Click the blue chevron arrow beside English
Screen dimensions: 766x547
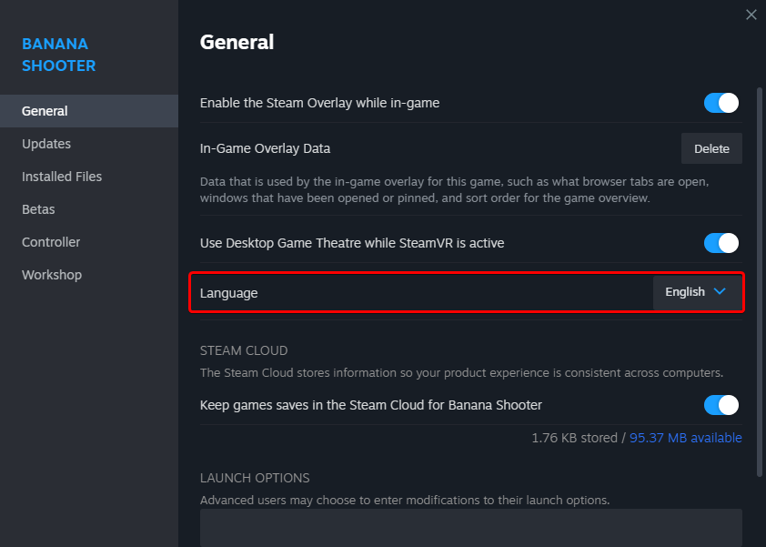click(x=720, y=292)
